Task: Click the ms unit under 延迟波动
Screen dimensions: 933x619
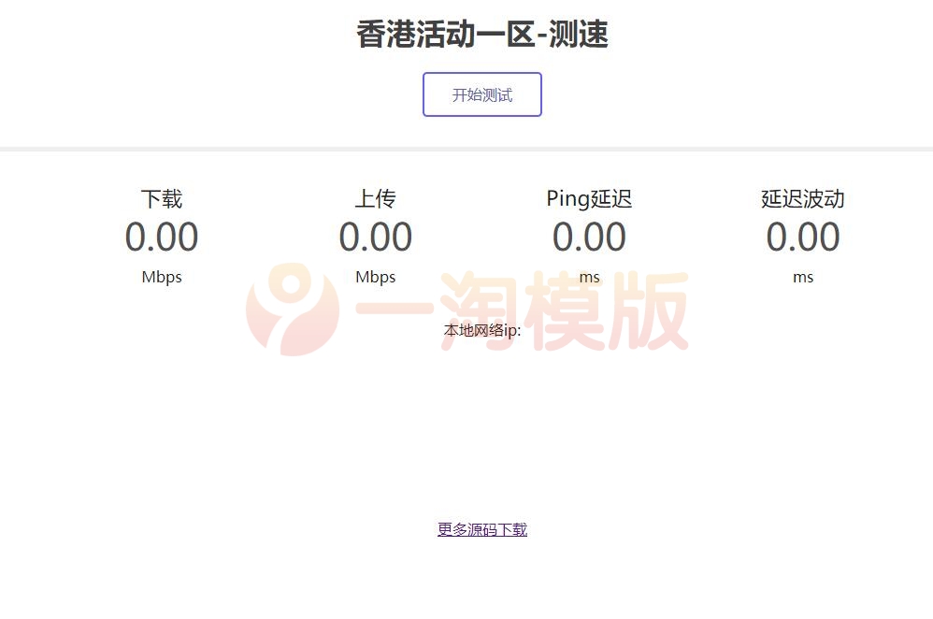Action: point(803,277)
